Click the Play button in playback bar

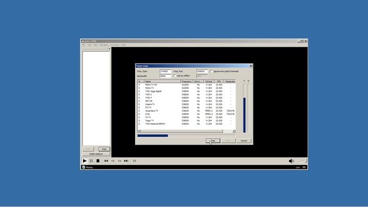click(85, 161)
